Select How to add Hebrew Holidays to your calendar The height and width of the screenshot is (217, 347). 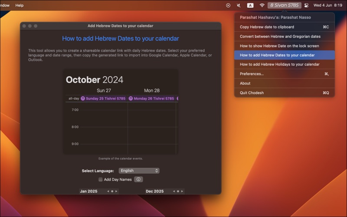[285, 64]
